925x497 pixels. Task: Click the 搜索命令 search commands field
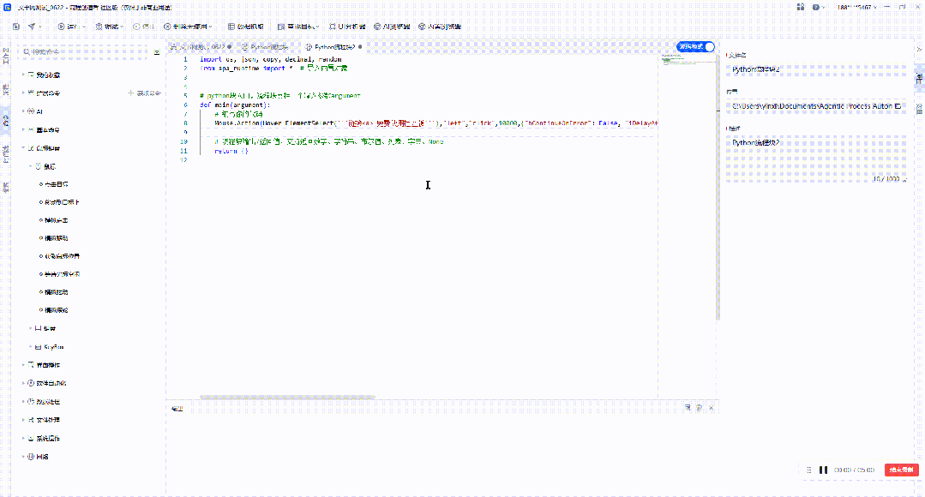[x=82, y=52]
